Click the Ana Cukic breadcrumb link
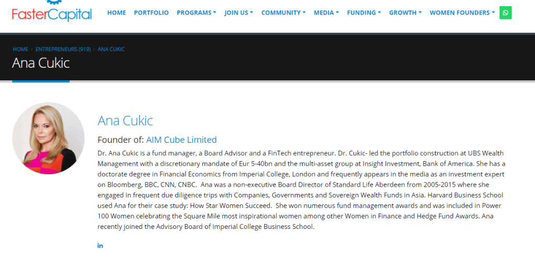 point(111,49)
